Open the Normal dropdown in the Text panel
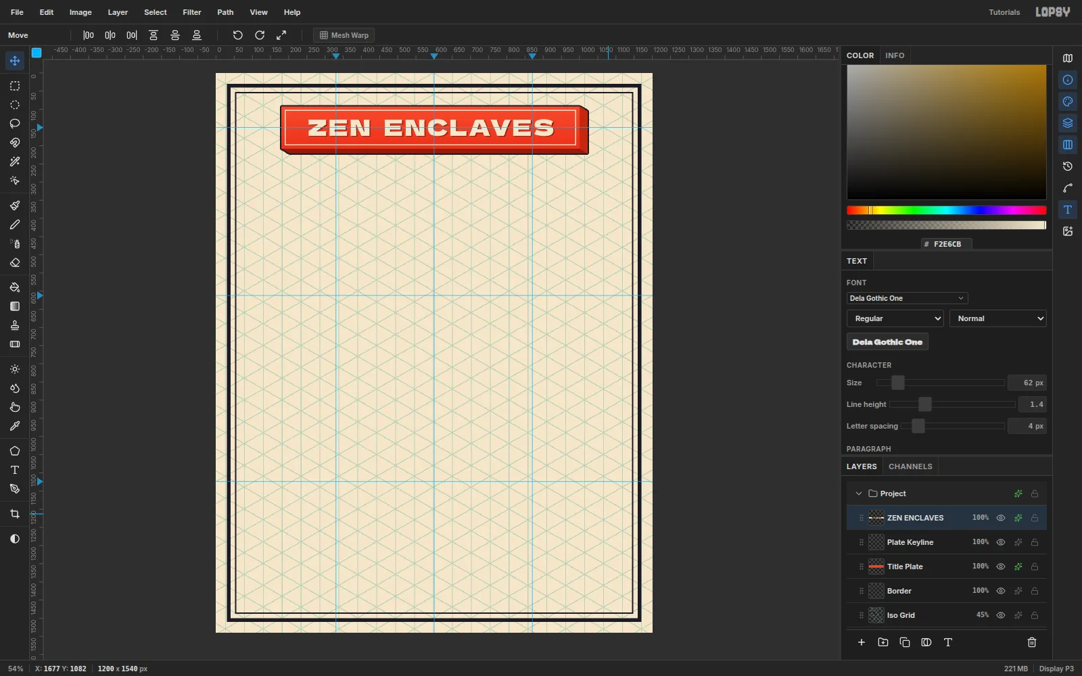This screenshot has width=1082, height=676. (x=998, y=318)
